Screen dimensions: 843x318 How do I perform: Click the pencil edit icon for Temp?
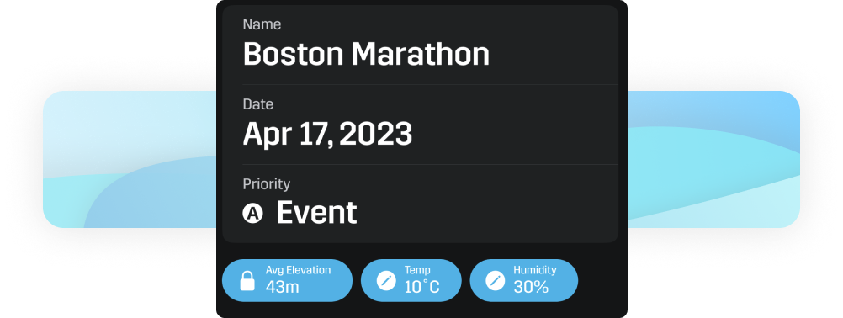(x=386, y=280)
